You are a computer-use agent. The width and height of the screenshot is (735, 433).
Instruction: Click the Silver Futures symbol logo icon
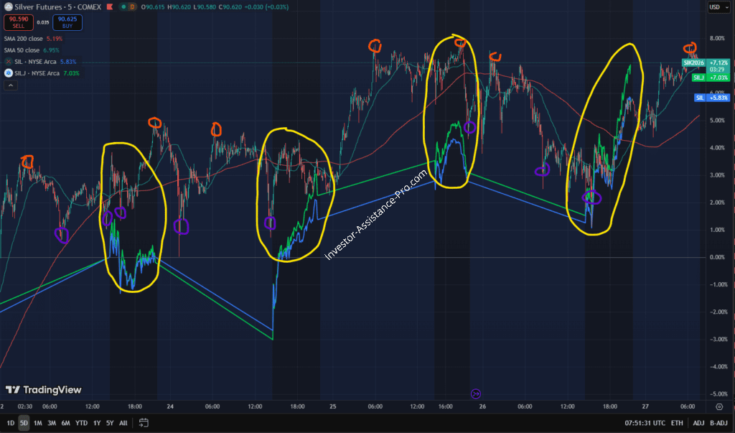(x=9, y=6)
